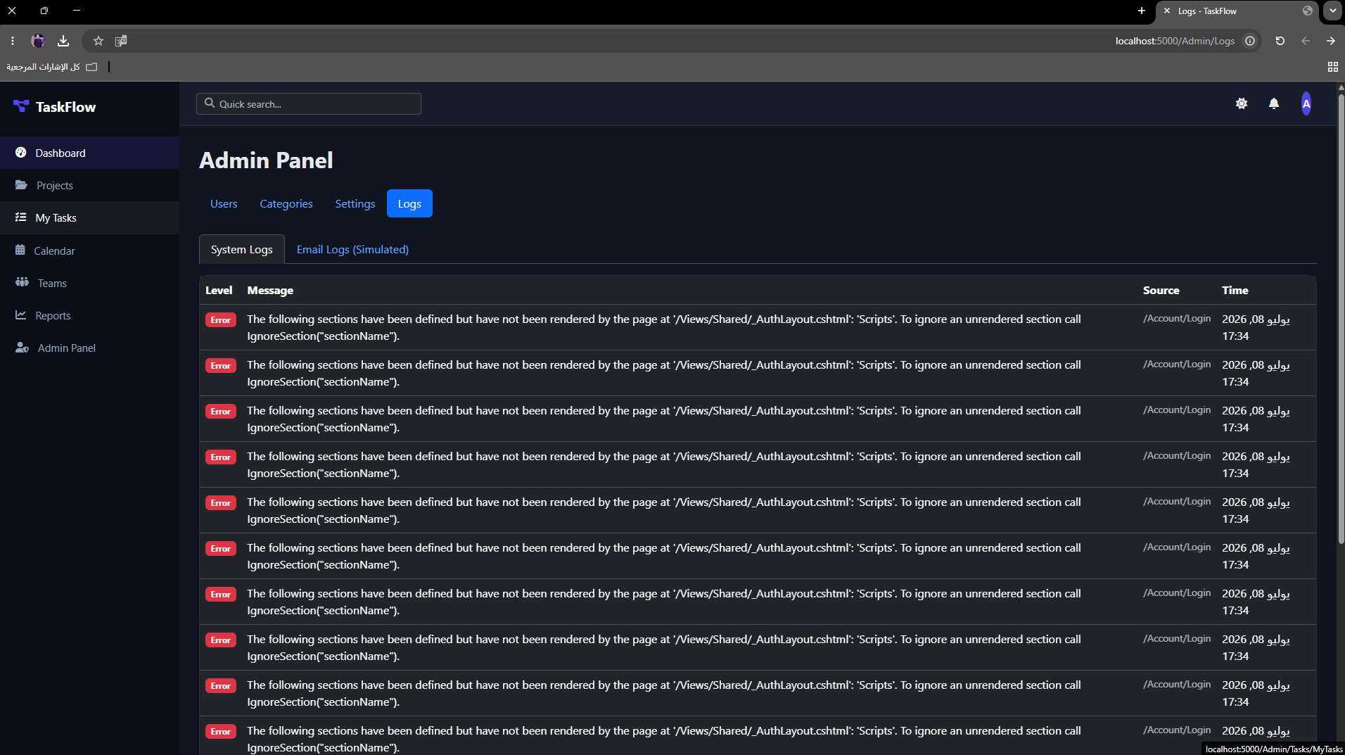Select the Logs admin tab
The width and height of the screenshot is (1345, 755).
(409, 203)
